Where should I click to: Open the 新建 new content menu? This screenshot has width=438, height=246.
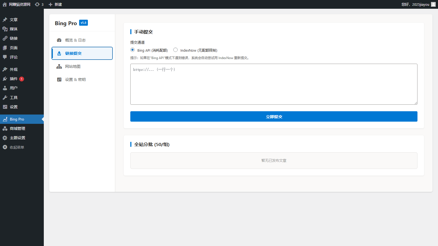click(55, 4)
